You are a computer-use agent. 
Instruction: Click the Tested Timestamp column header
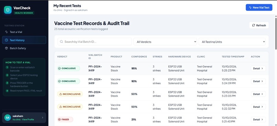click(233, 56)
